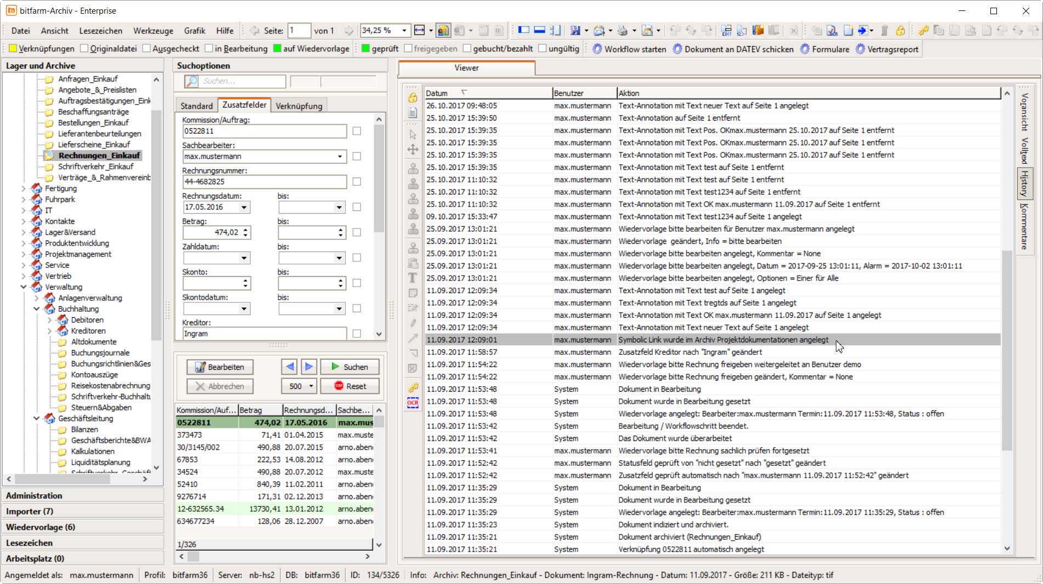The height and width of the screenshot is (584, 1043).
Task: Check the box next to Rechnungsnummer field
Action: pyautogui.click(x=357, y=181)
